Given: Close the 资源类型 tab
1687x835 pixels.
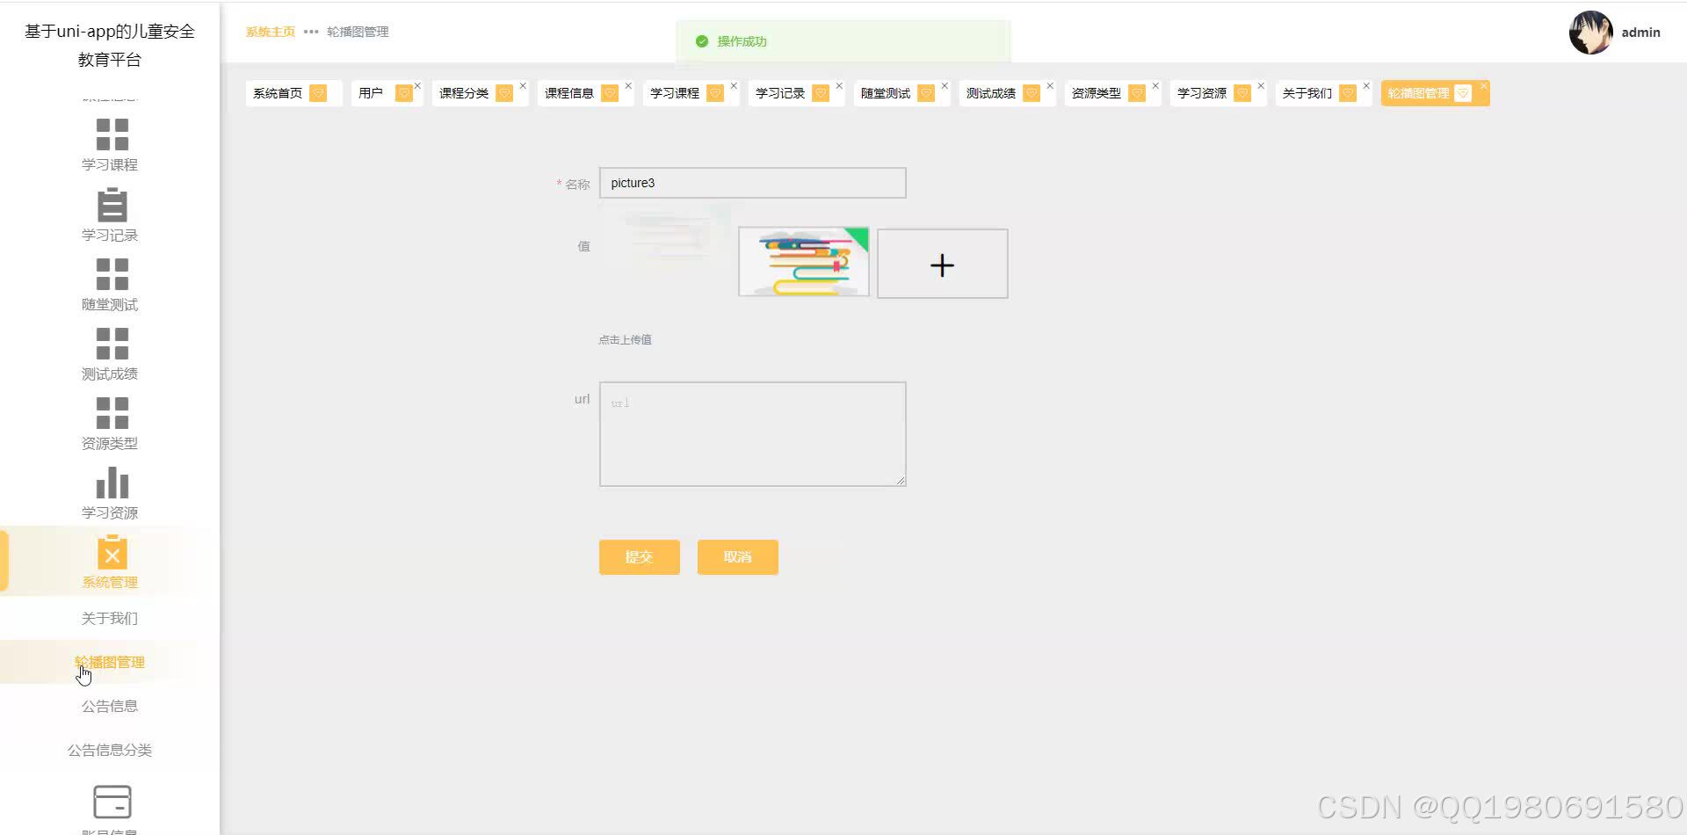Looking at the screenshot, I should [x=1155, y=86].
